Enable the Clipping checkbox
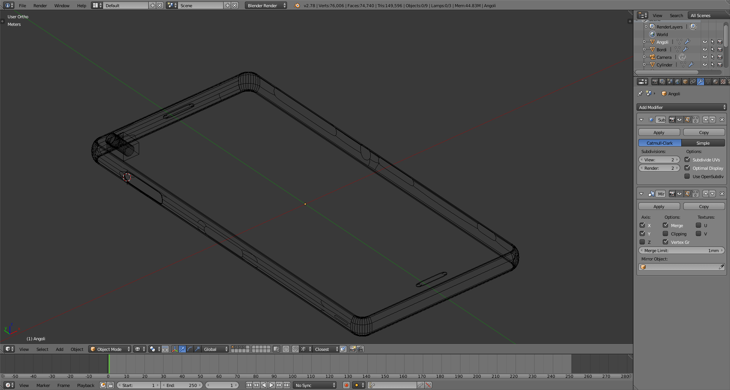Viewport: 730px width, 390px height. click(x=665, y=234)
